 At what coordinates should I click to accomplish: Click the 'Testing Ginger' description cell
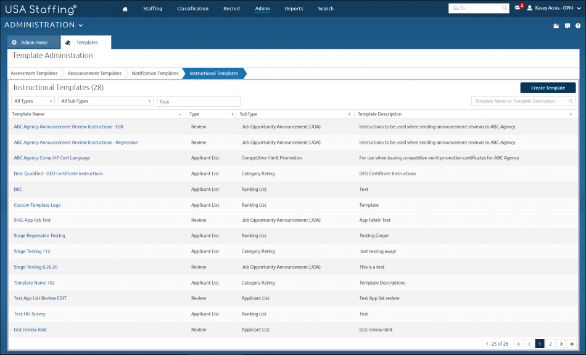tap(374, 236)
